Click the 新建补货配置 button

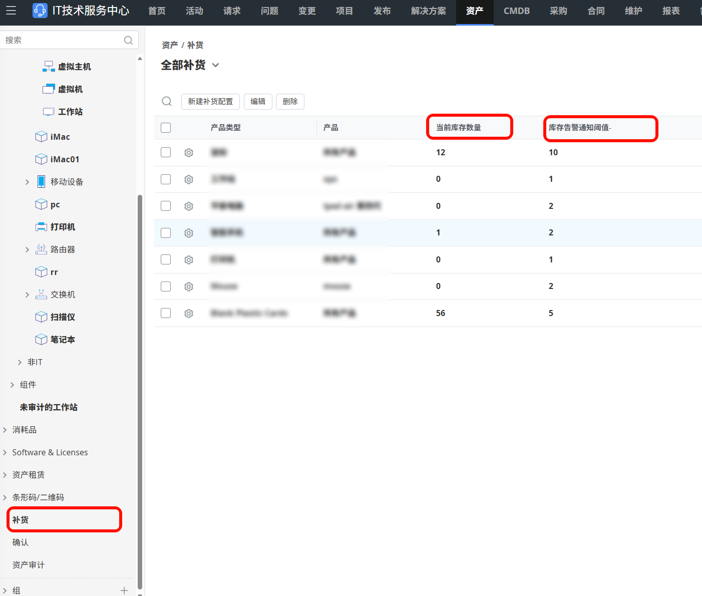click(210, 102)
